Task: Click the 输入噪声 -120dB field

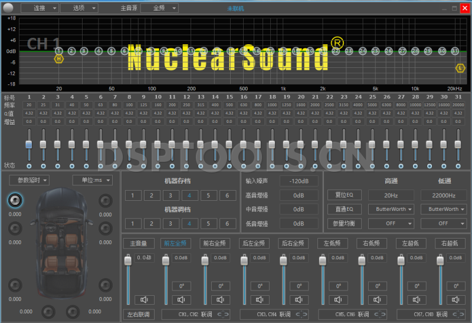Action: click(x=299, y=181)
